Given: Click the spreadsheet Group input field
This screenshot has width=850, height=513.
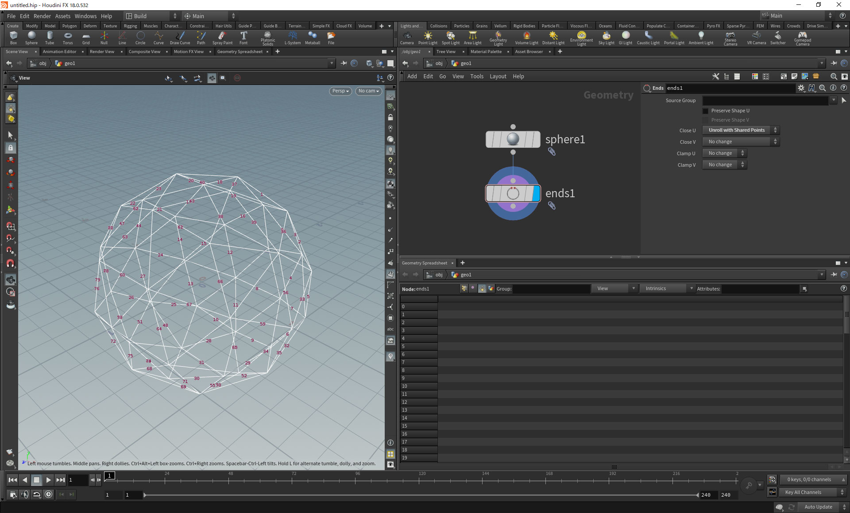Looking at the screenshot, I should [x=551, y=289].
